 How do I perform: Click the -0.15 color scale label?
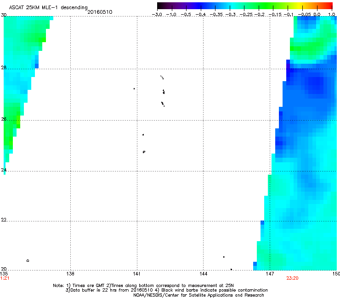(x=275, y=15)
